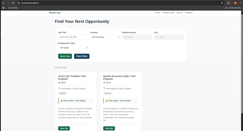243x131 pixels.
Task: Open Sign In page
Action: tap(180, 12)
